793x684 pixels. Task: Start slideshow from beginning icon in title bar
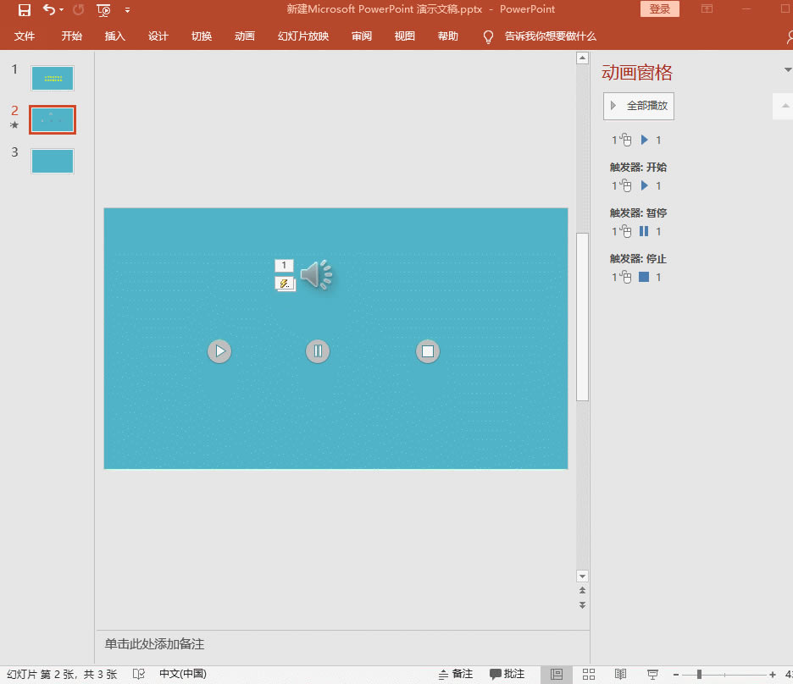click(103, 10)
